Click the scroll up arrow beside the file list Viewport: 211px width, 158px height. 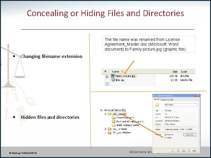107,77
